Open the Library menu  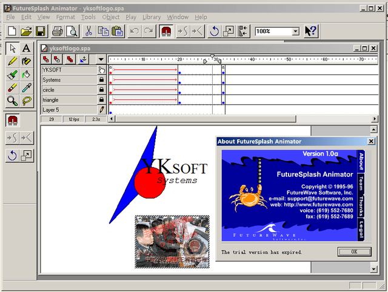point(152,17)
